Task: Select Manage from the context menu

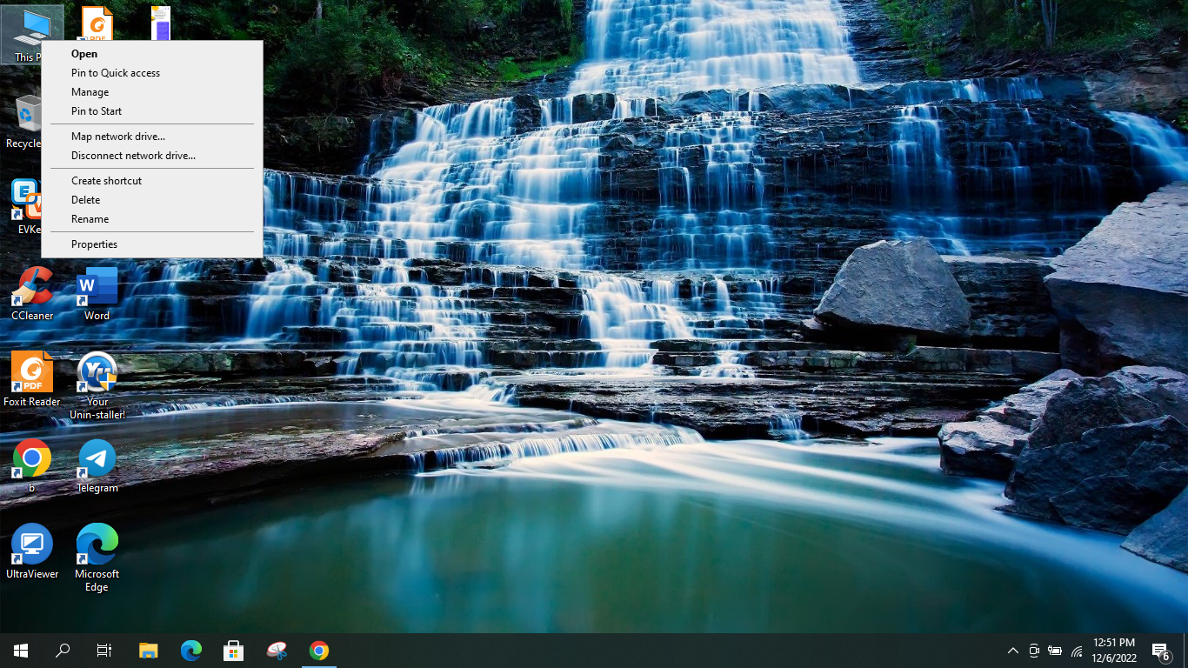Action: pos(90,92)
